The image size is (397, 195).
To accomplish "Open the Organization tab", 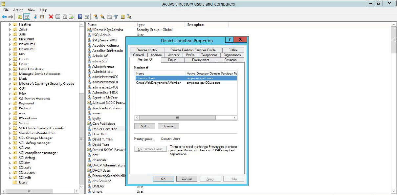I will tap(232, 55).
